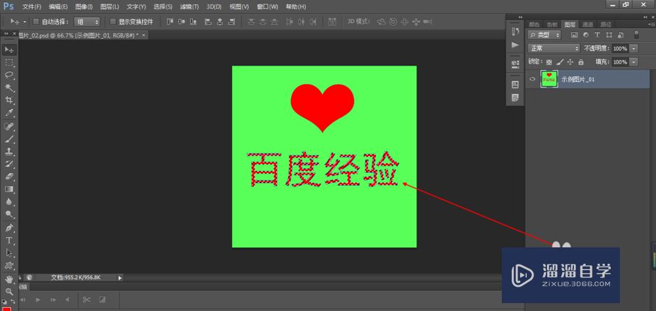Select the Clone Stamp tool
Image resolution: width=656 pixels, height=311 pixels.
(x=9, y=152)
